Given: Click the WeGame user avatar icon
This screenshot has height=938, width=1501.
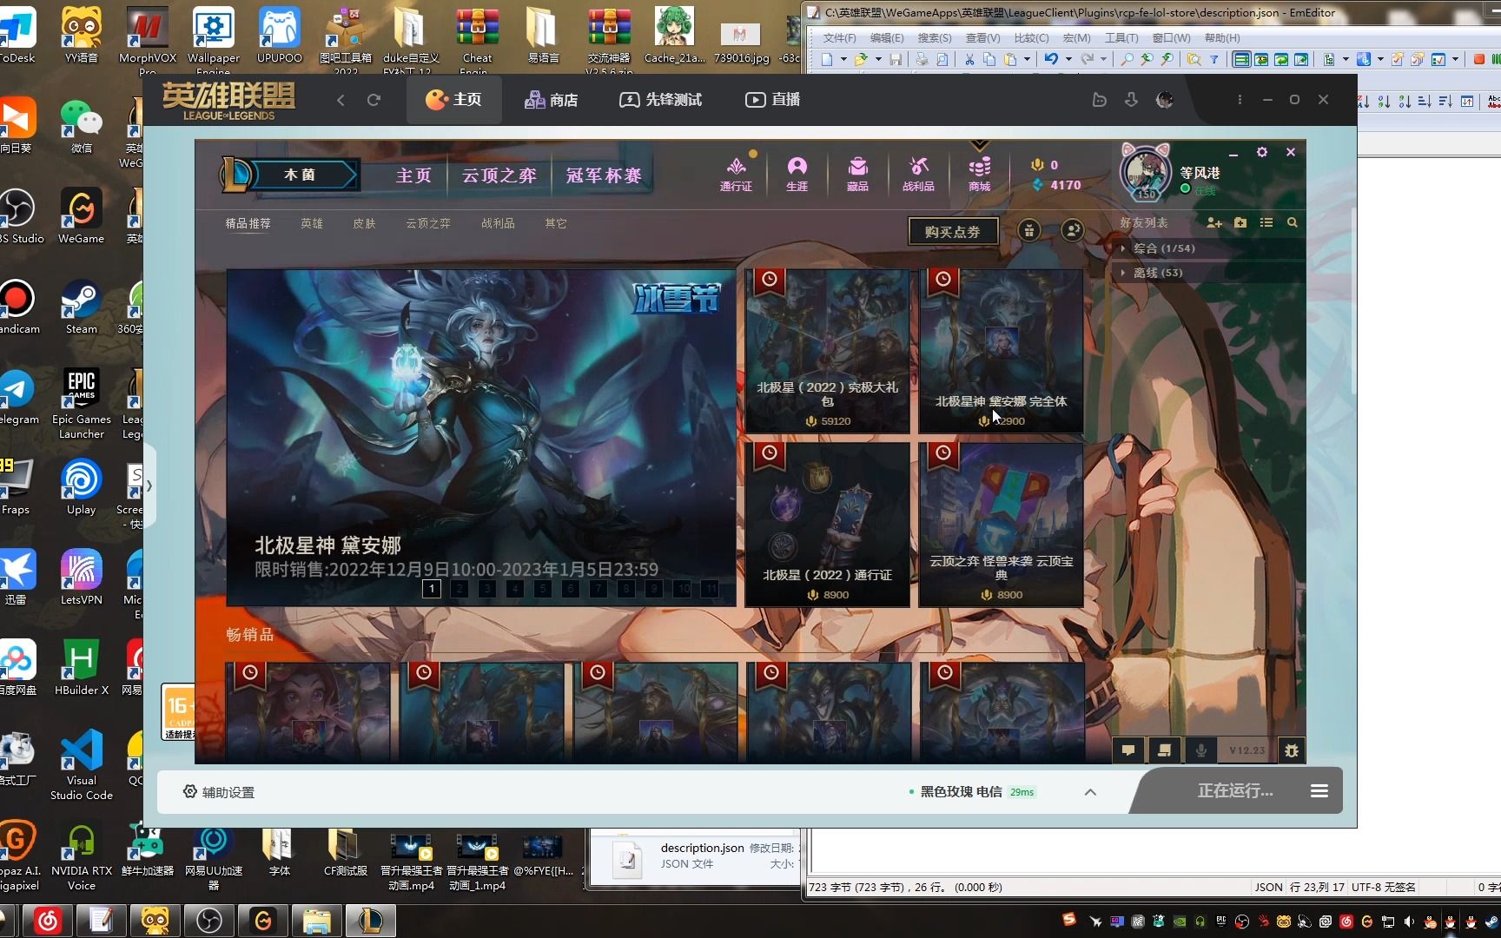Looking at the screenshot, I should (1165, 100).
